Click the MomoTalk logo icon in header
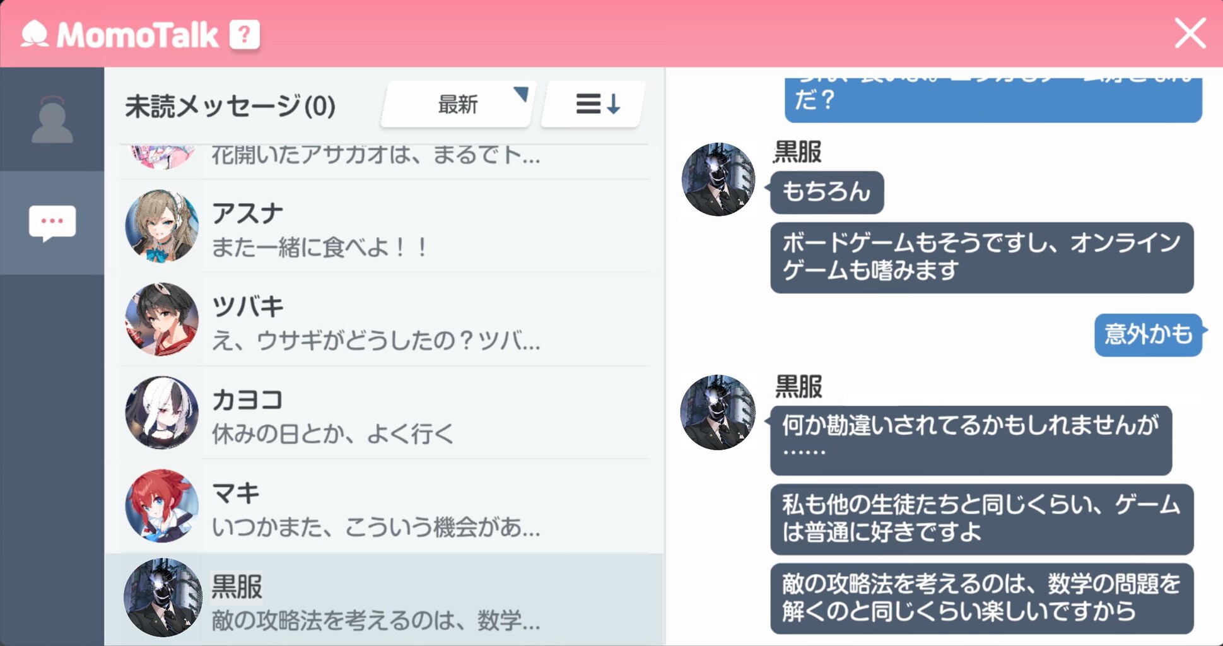 [35, 34]
